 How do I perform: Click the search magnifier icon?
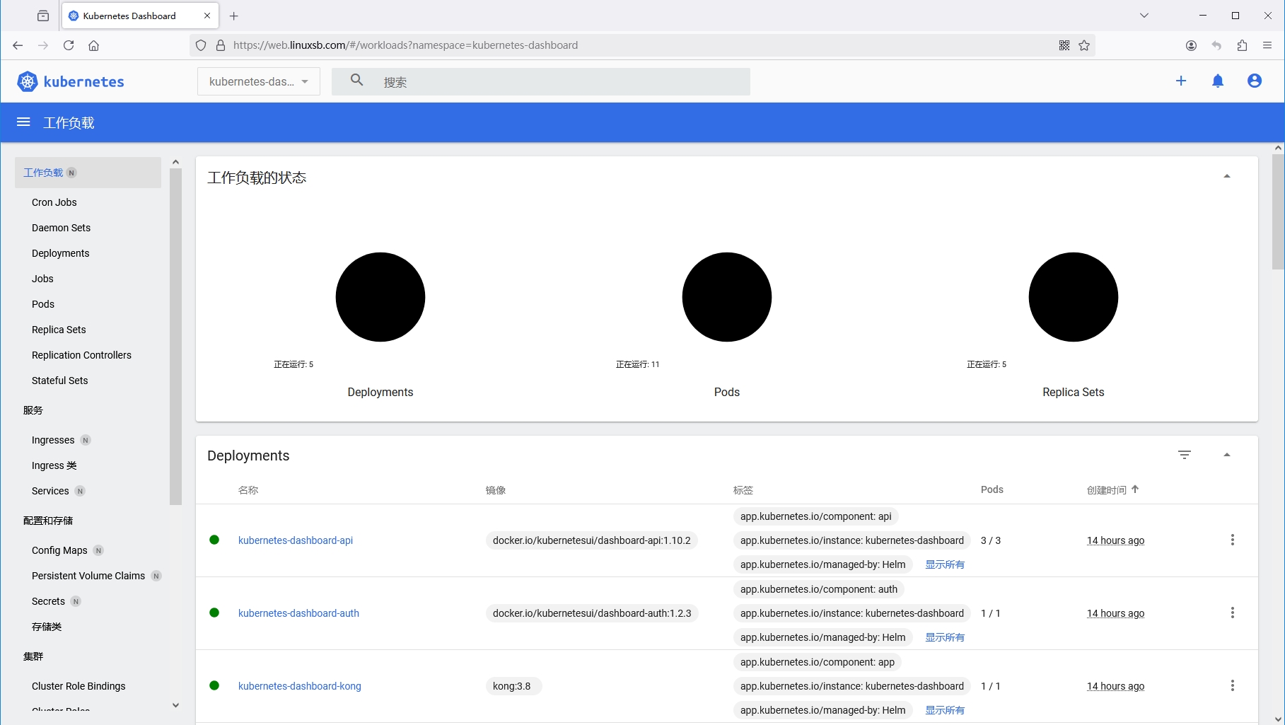point(357,81)
